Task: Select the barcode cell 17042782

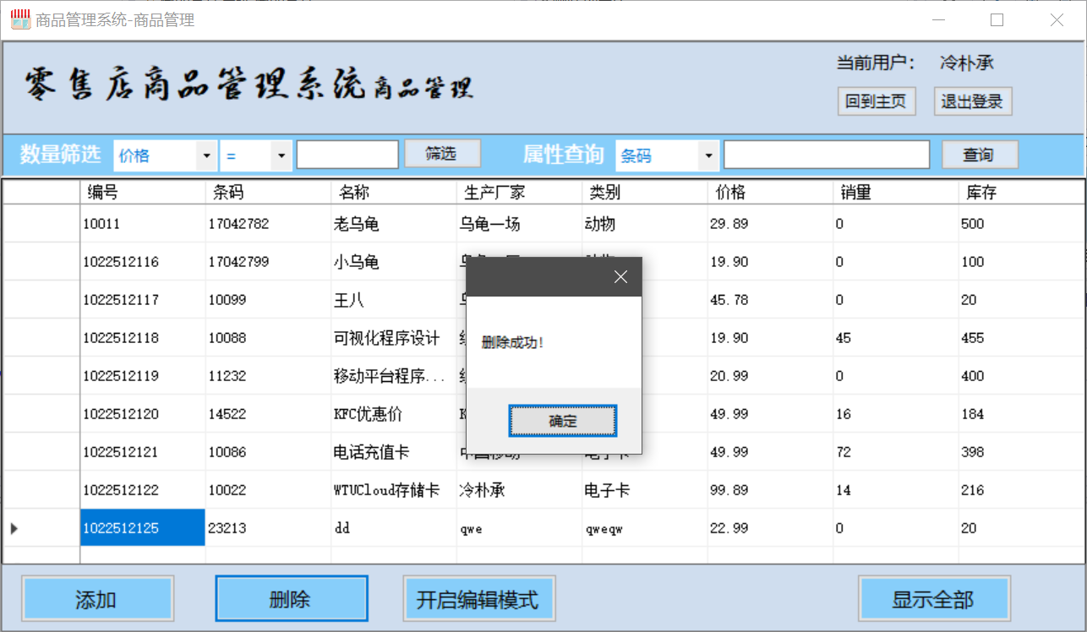Action: (269, 224)
